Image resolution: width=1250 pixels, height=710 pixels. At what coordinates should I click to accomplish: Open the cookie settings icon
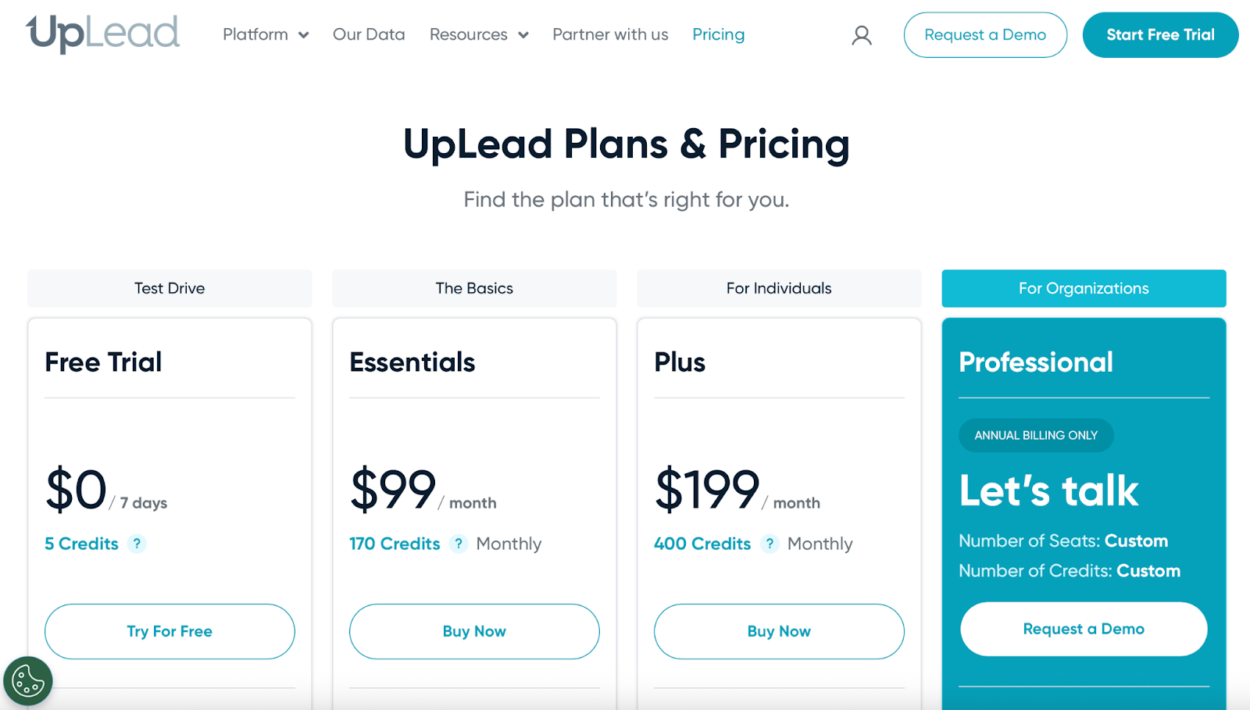(x=28, y=680)
